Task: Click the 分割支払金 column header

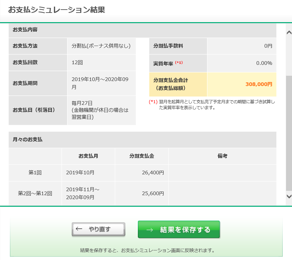Action: pyautogui.click(x=142, y=156)
